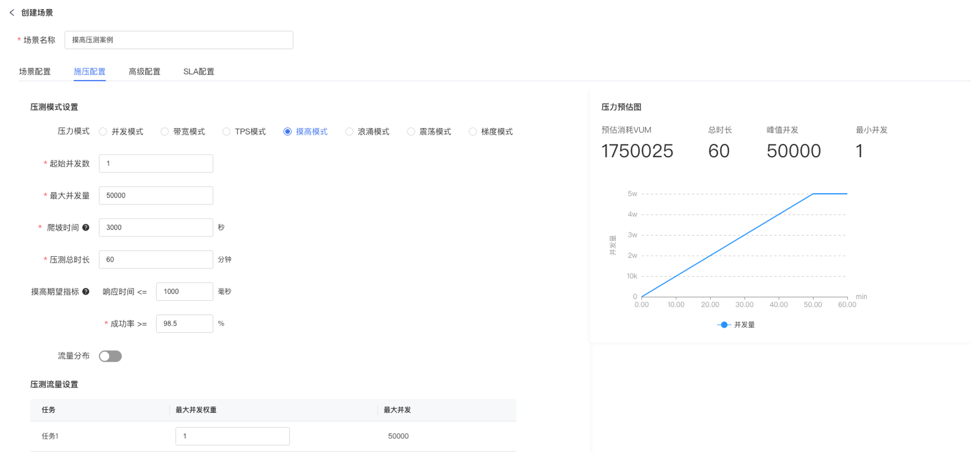Click the 并发量 legend marker under chart
Screen dimensions: 976x452
[724, 325]
